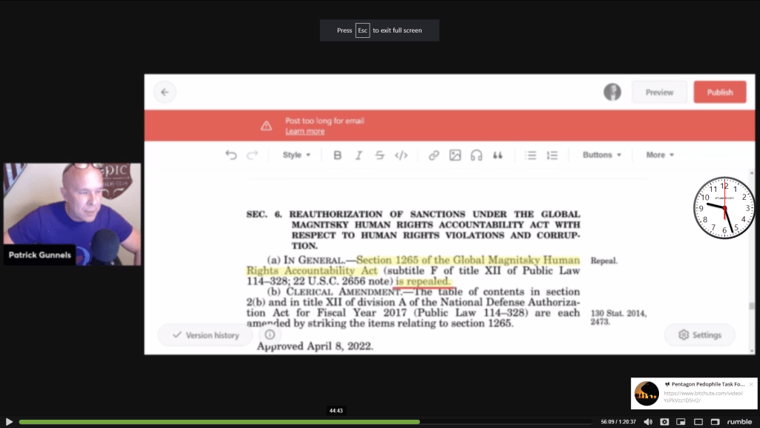Click the Preview button
Screen dimensions: 760x428
coord(659,92)
